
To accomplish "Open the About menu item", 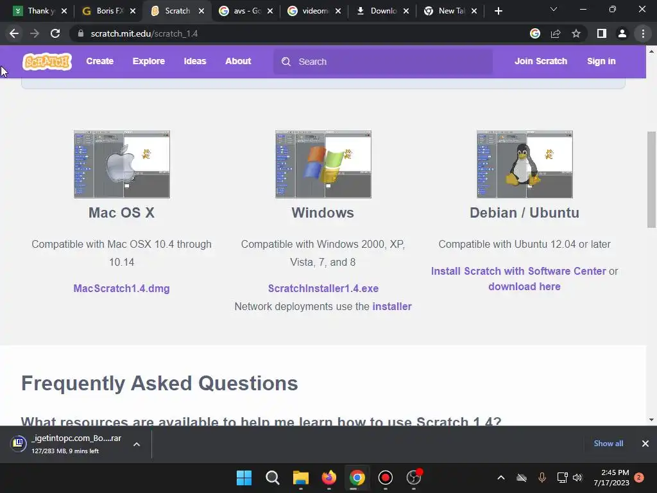I will [x=238, y=61].
